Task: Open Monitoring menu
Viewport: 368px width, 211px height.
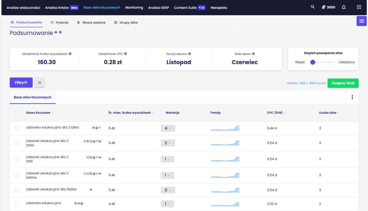Action: tap(134, 8)
